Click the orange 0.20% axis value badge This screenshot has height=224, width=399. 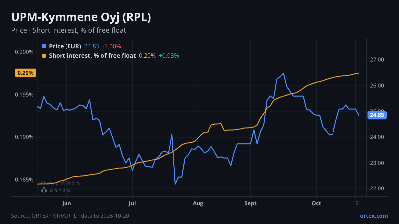click(x=25, y=73)
